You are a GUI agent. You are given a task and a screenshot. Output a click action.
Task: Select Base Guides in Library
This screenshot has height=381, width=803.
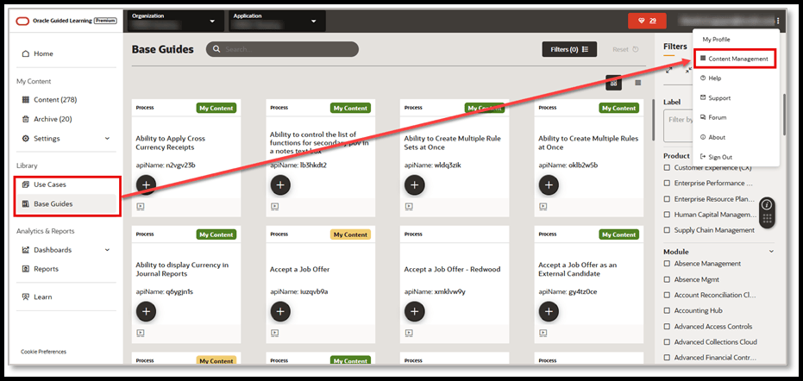tap(53, 203)
